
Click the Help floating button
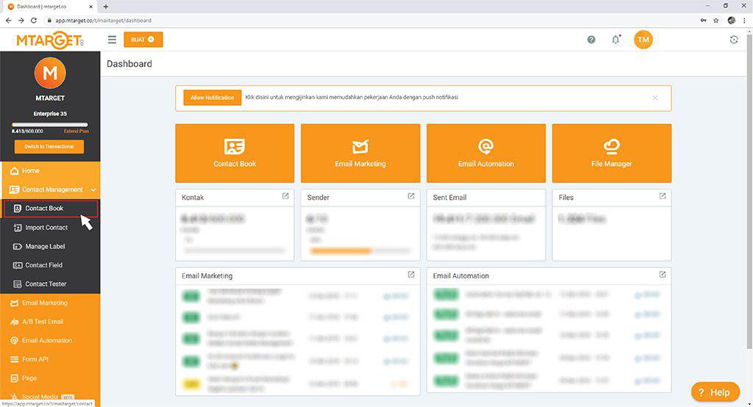[715, 392]
